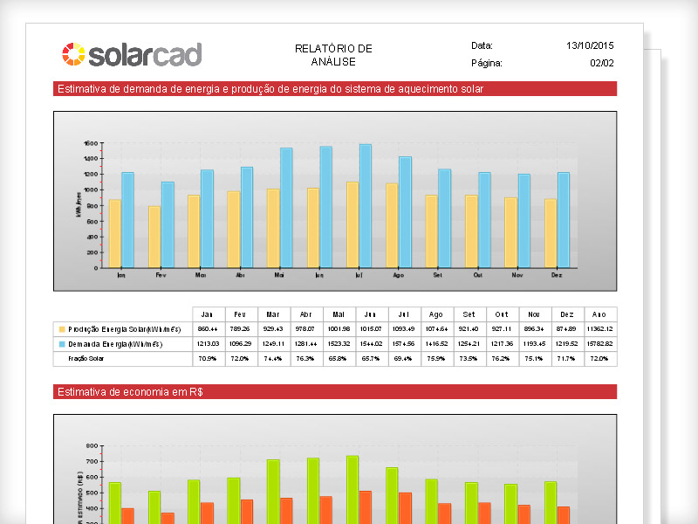Screen dimensions: 698x524
Task: Click the kWh/mes axis title
Action: click(x=79, y=204)
